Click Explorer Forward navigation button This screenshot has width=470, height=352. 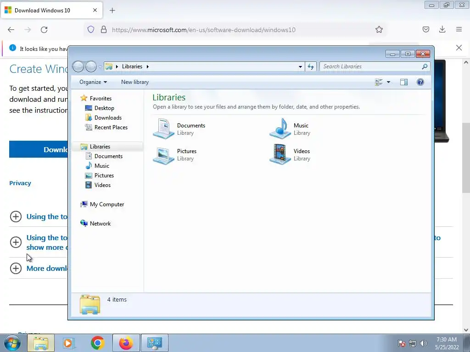[91, 66]
